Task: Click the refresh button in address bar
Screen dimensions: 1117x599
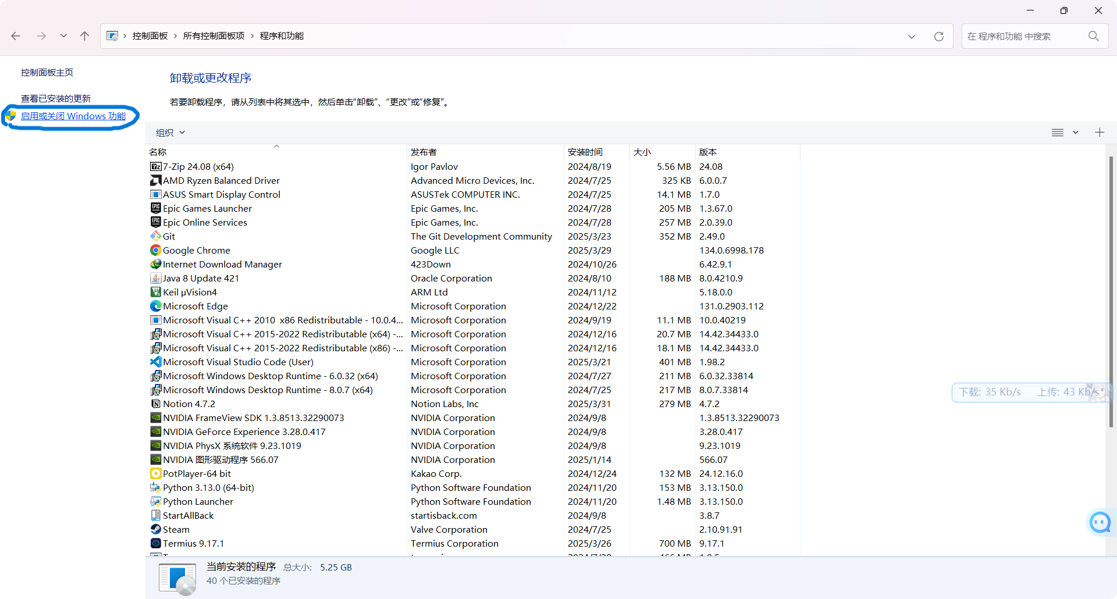Action: (x=938, y=37)
